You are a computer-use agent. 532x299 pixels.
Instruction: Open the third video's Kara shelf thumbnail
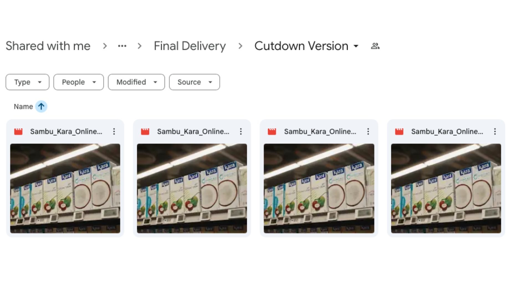pyautogui.click(x=319, y=188)
